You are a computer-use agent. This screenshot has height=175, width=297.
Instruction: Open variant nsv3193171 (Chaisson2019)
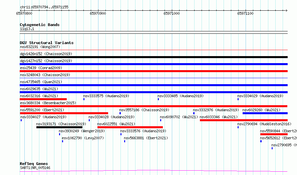point(61,124)
